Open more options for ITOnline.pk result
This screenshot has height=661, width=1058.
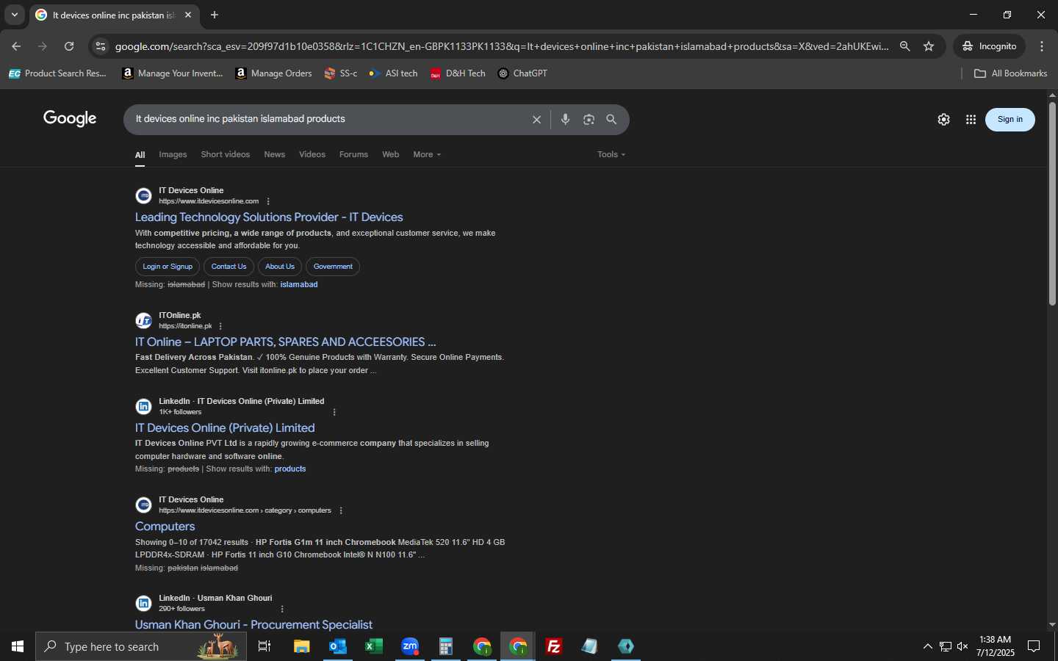tap(220, 326)
